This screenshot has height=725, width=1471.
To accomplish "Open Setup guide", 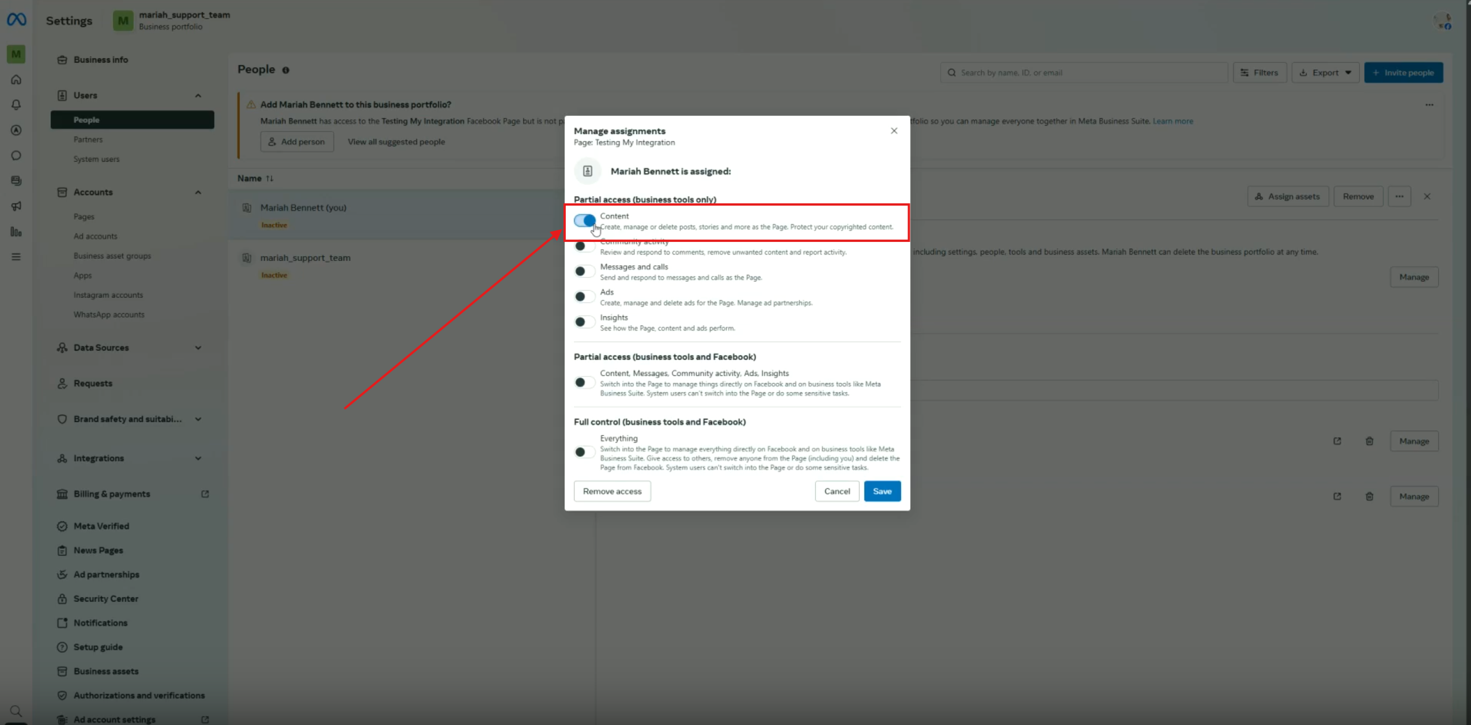I will pyautogui.click(x=98, y=647).
